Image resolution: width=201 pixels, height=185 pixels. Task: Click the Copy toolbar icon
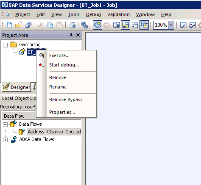tap(50, 25)
